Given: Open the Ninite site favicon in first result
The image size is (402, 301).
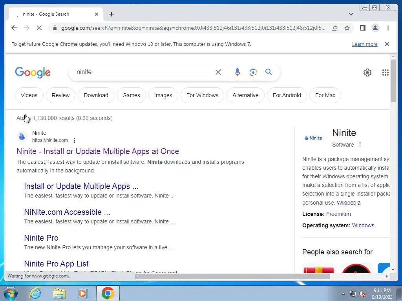Looking at the screenshot, I should pos(22,136).
